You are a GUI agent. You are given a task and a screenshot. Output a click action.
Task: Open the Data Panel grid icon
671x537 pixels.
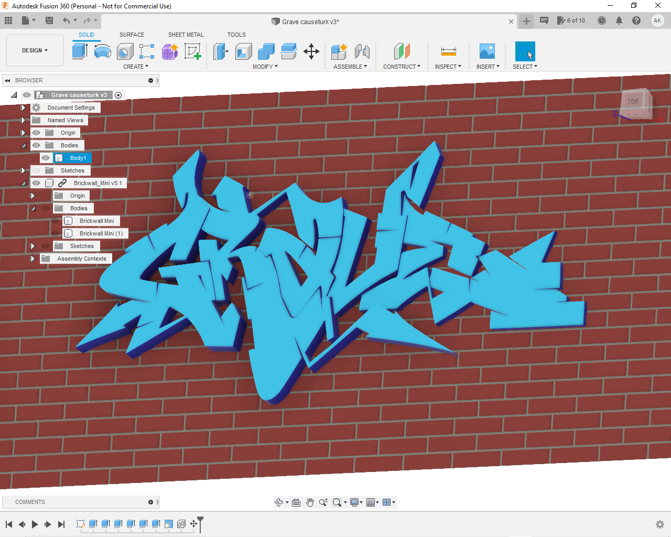coord(8,20)
